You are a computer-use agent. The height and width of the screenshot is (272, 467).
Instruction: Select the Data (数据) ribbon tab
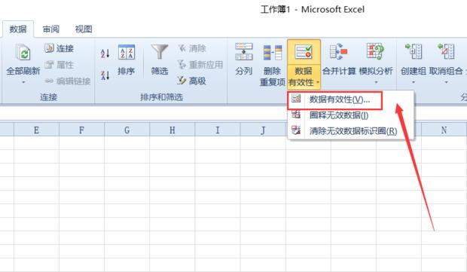(18, 29)
